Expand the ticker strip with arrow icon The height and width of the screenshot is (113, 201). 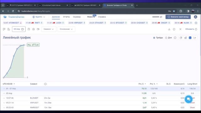[196, 23]
